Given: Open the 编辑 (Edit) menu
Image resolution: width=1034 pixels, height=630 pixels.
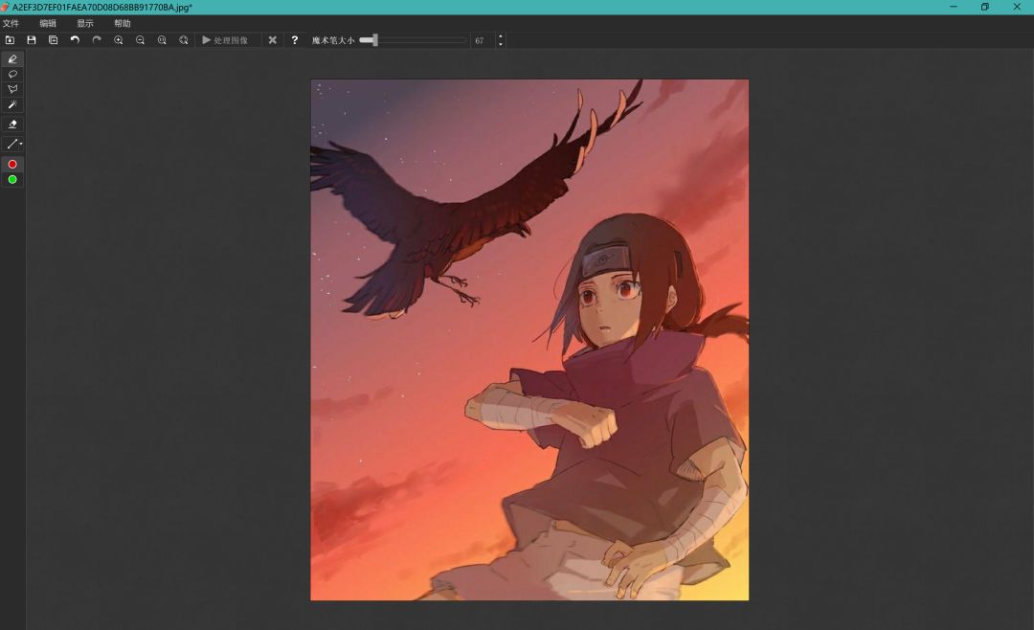Looking at the screenshot, I should tap(48, 23).
